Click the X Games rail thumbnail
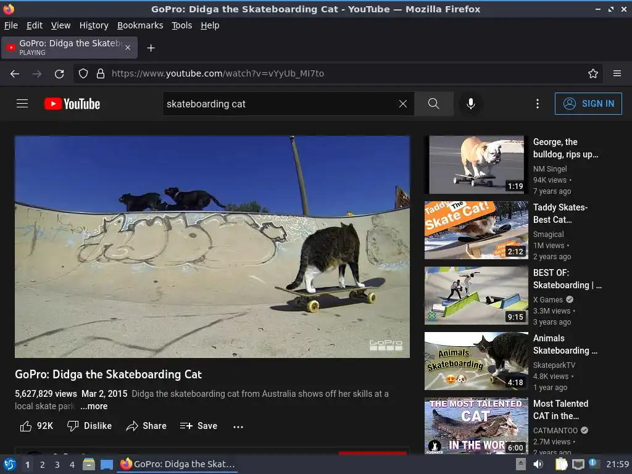632x474 pixels. (476, 296)
